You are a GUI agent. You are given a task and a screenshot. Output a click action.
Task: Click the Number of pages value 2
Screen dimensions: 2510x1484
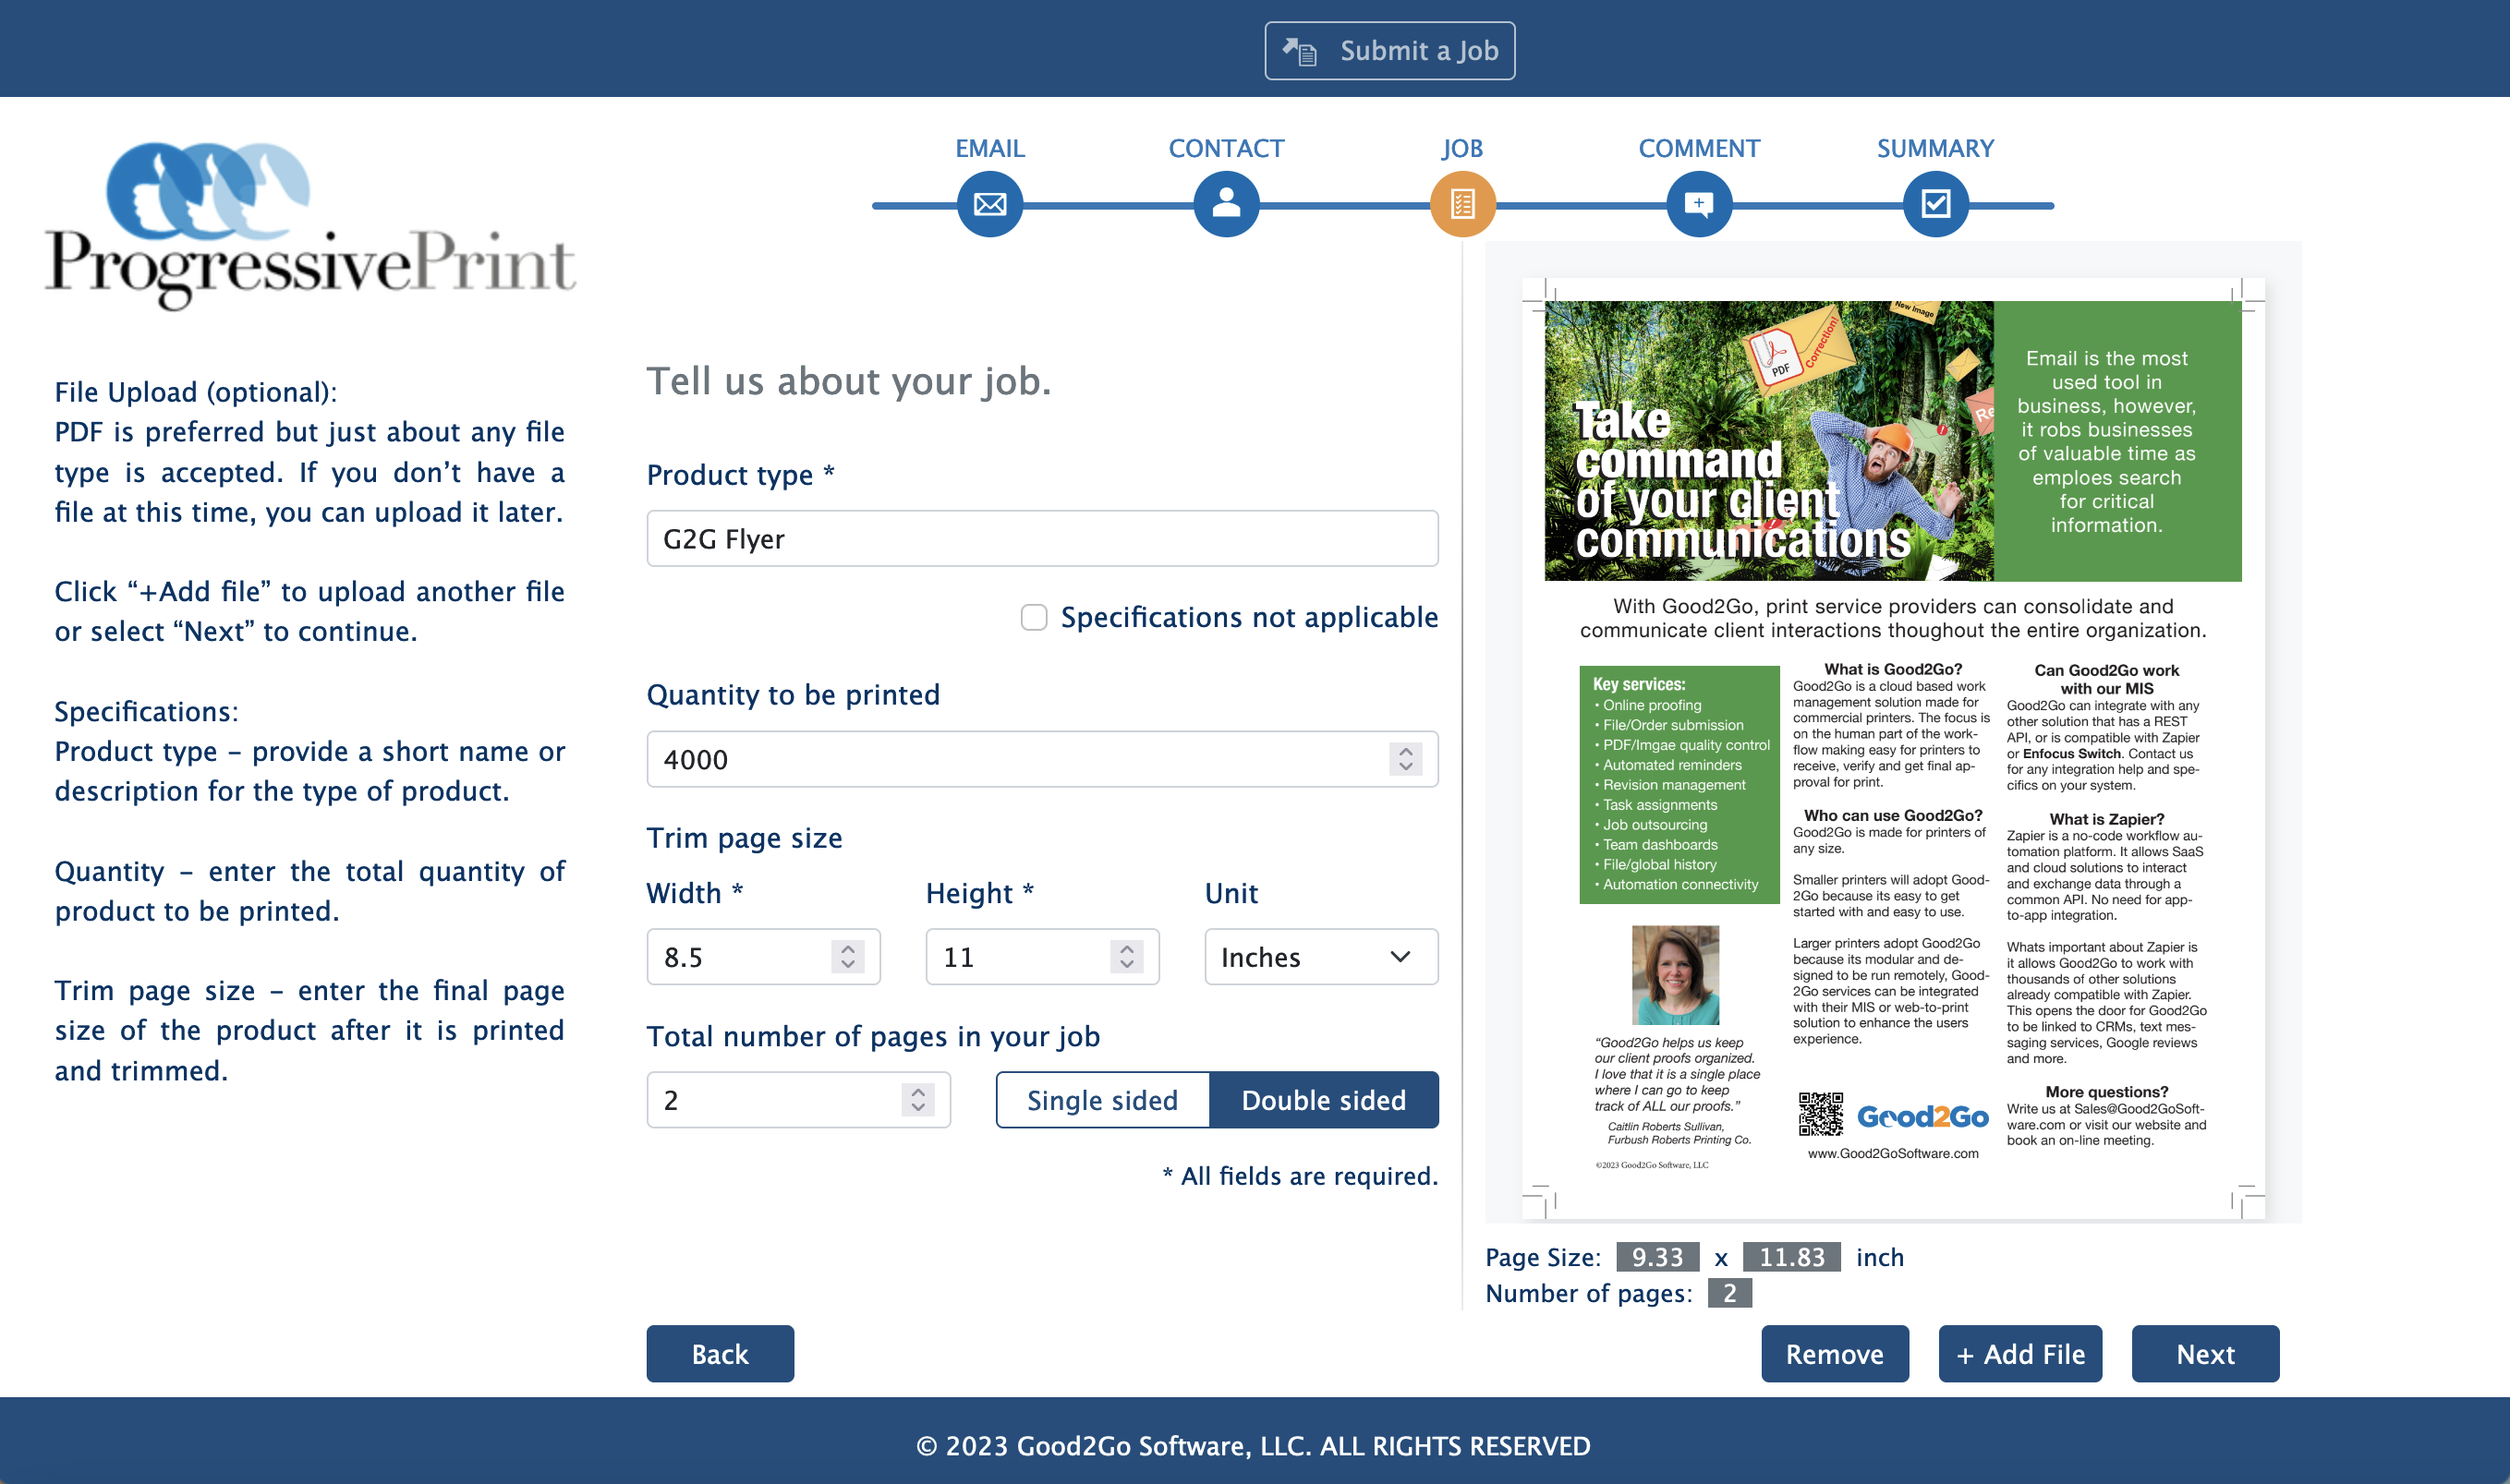[1728, 1293]
